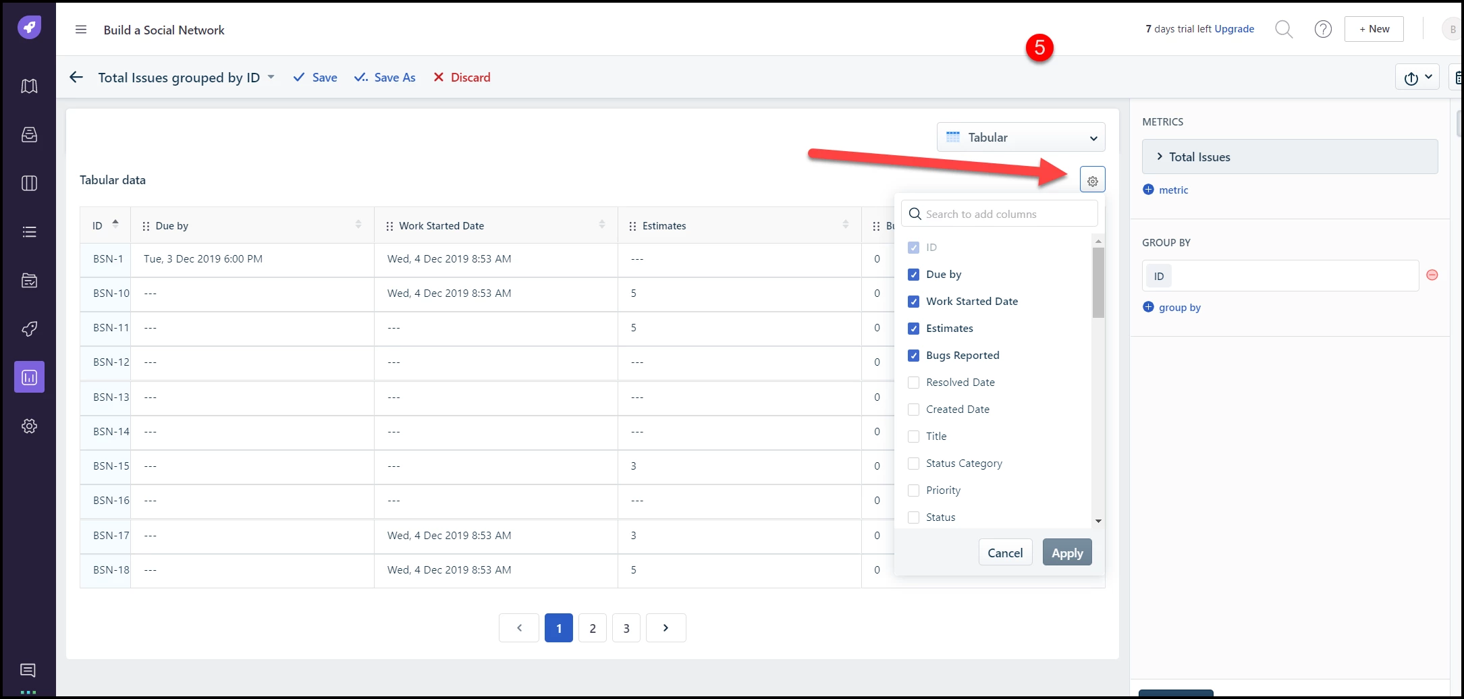1464x699 pixels.
Task: Click the user avatar in header
Action: click(x=1453, y=29)
